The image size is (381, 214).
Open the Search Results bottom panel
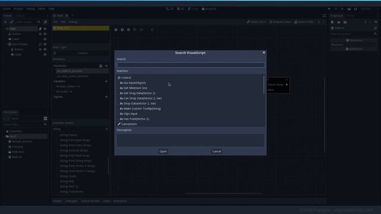90,201
